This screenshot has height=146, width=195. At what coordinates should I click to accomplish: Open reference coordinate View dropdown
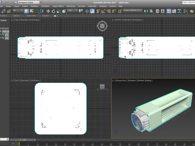pos(72,10)
